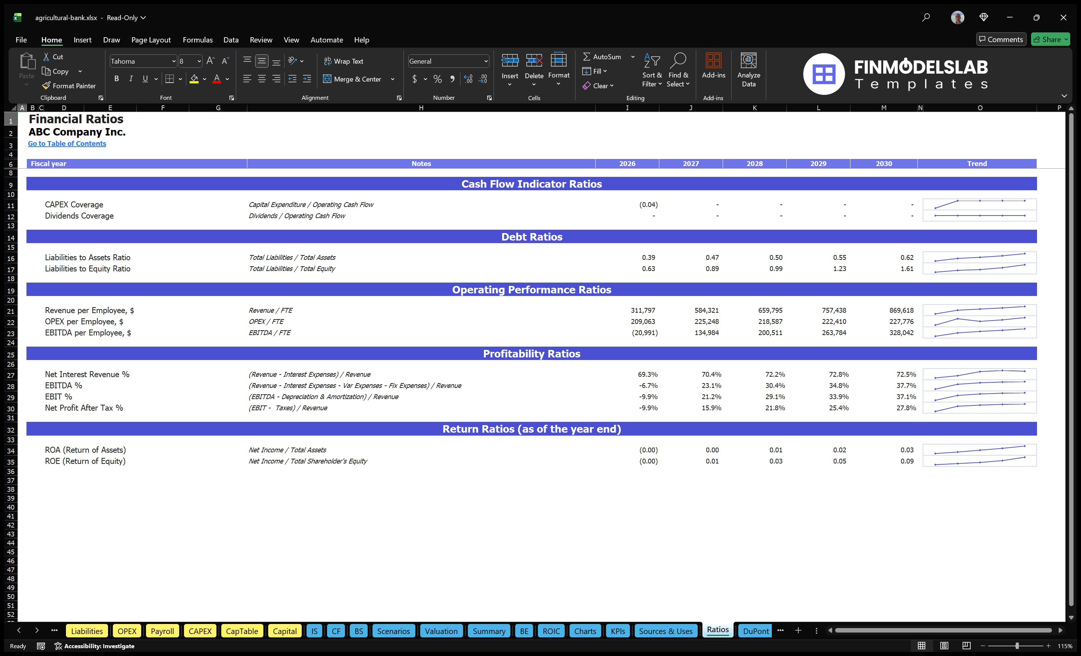Switch to the Formulas ribbon tab

click(x=197, y=39)
